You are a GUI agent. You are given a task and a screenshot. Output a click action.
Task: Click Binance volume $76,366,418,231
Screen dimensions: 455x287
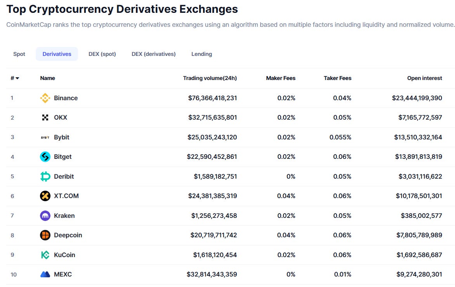click(212, 98)
